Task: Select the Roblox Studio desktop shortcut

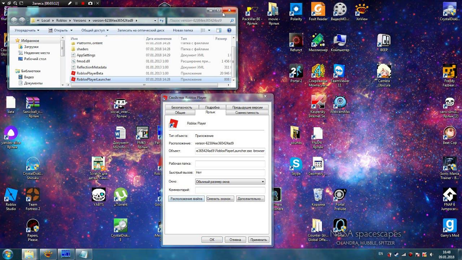Action: [x=11, y=199]
